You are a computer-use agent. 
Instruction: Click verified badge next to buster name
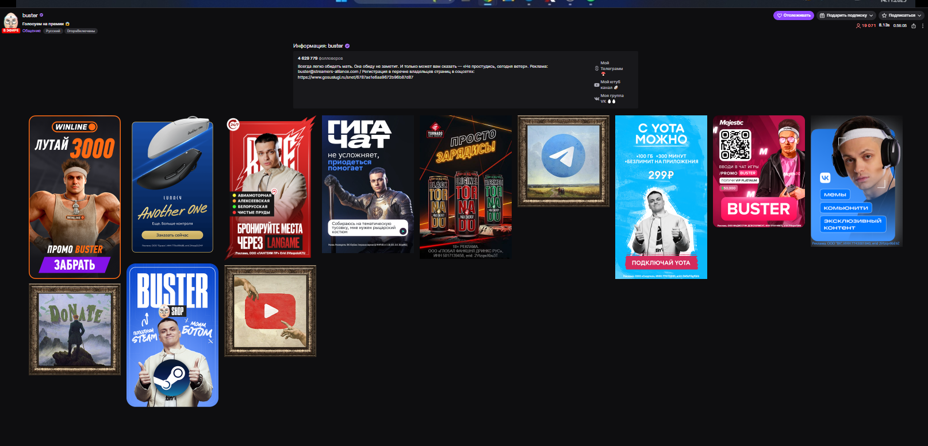click(41, 15)
